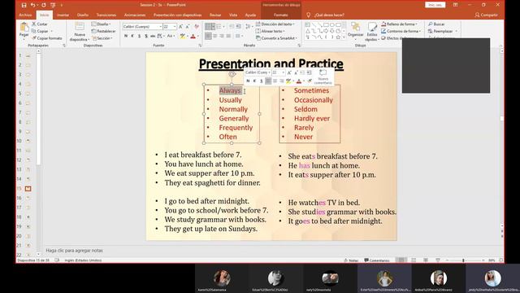
Task: Expand the Fuente dialog launcher
Action: coord(200,46)
